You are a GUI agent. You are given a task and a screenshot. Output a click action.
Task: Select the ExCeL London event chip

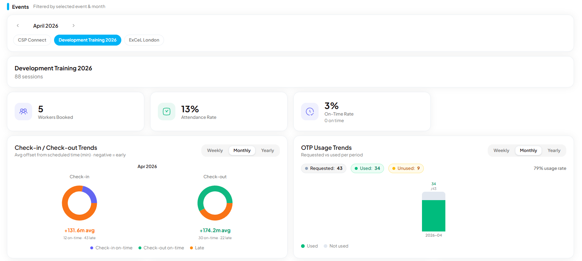click(x=144, y=40)
